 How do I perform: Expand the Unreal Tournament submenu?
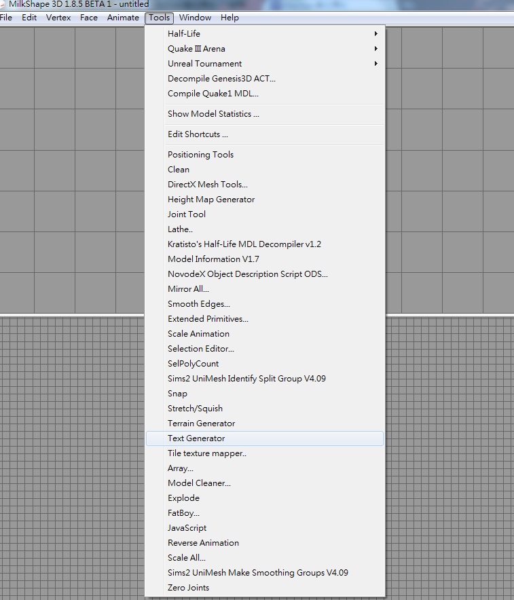tap(264, 64)
